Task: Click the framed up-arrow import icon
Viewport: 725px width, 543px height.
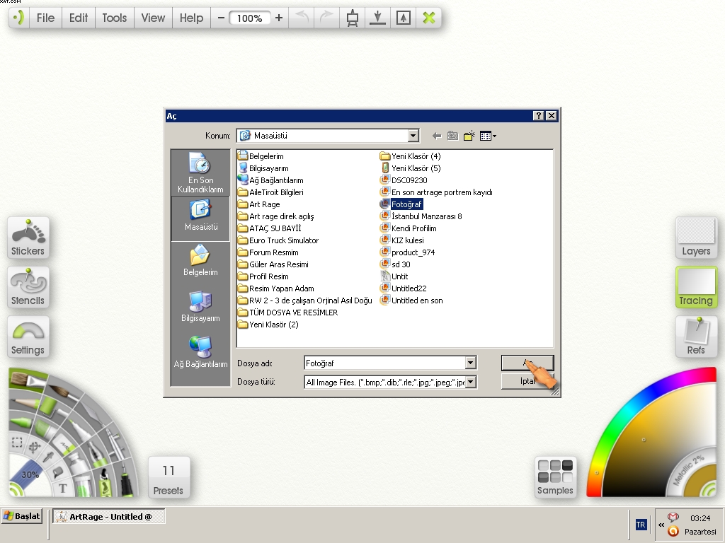Action: coord(403,18)
